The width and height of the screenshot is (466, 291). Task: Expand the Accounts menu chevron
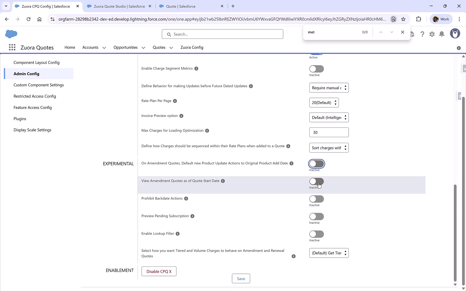click(x=104, y=47)
